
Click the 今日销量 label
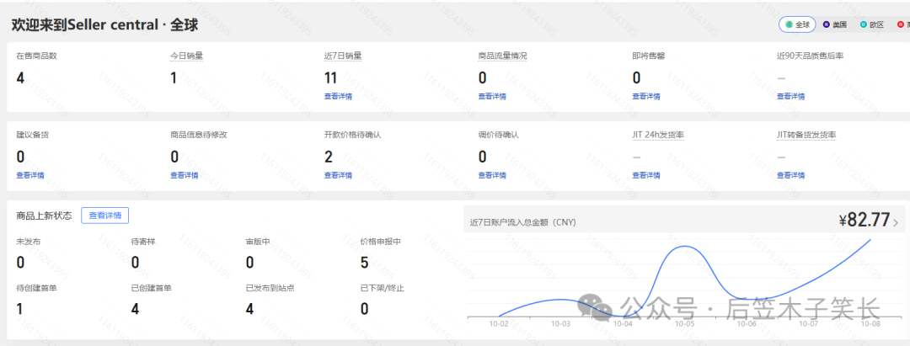pyautogui.click(x=187, y=56)
